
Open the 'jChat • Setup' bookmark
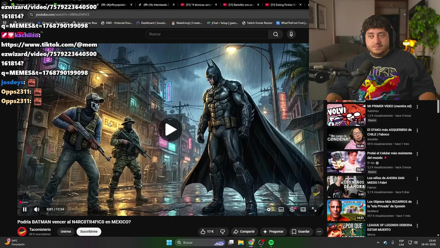(x=222, y=23)
